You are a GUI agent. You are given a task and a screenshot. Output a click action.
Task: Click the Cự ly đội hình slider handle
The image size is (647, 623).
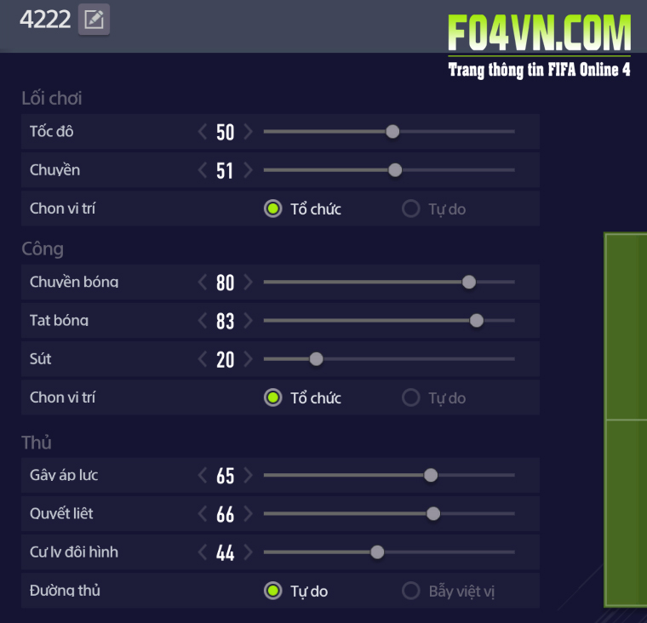[377, 552]
